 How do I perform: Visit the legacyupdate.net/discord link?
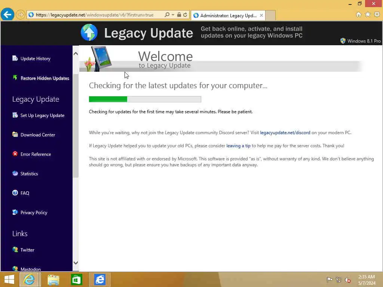point(285,133)
